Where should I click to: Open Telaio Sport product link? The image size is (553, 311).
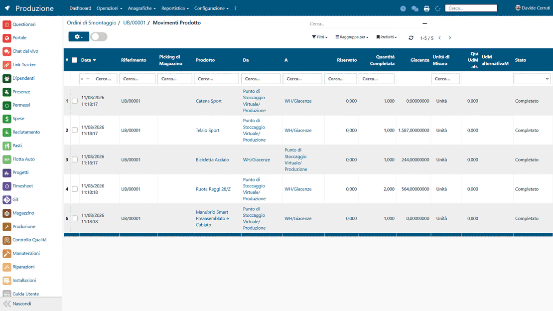tap(207, 130)
